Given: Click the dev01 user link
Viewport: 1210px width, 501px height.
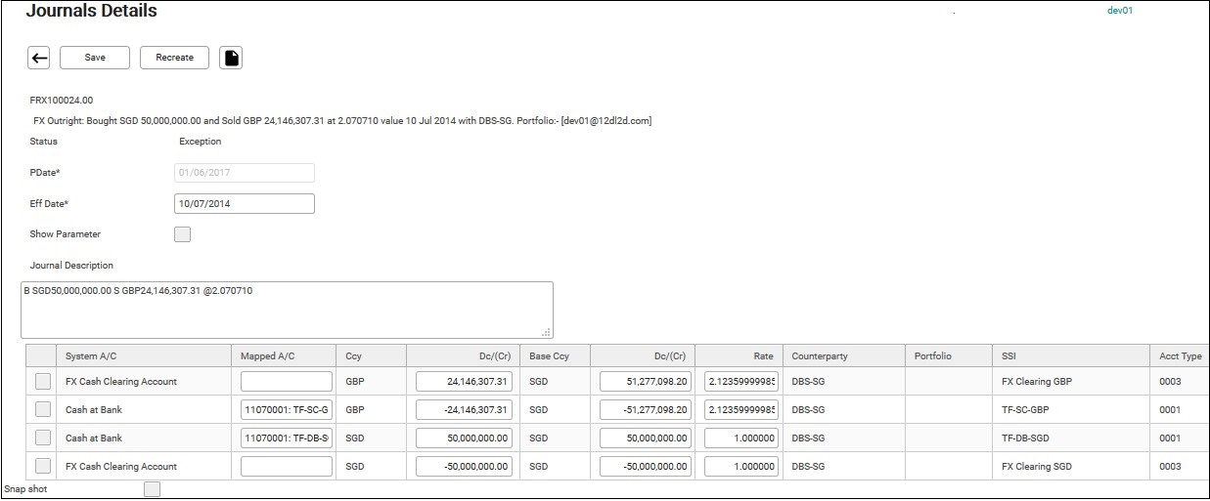Looking at the screenshot, I should (x=1119, y=11).
